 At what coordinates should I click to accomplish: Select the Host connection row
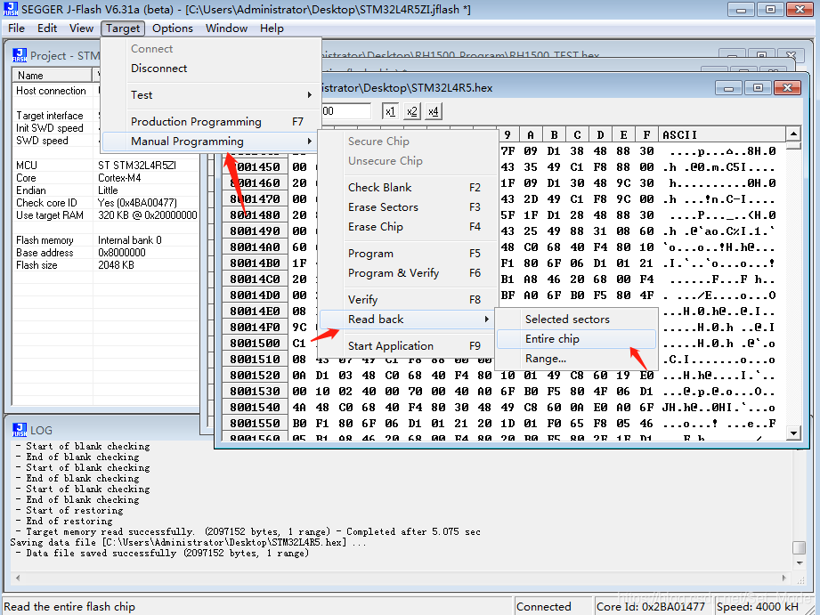106,91
